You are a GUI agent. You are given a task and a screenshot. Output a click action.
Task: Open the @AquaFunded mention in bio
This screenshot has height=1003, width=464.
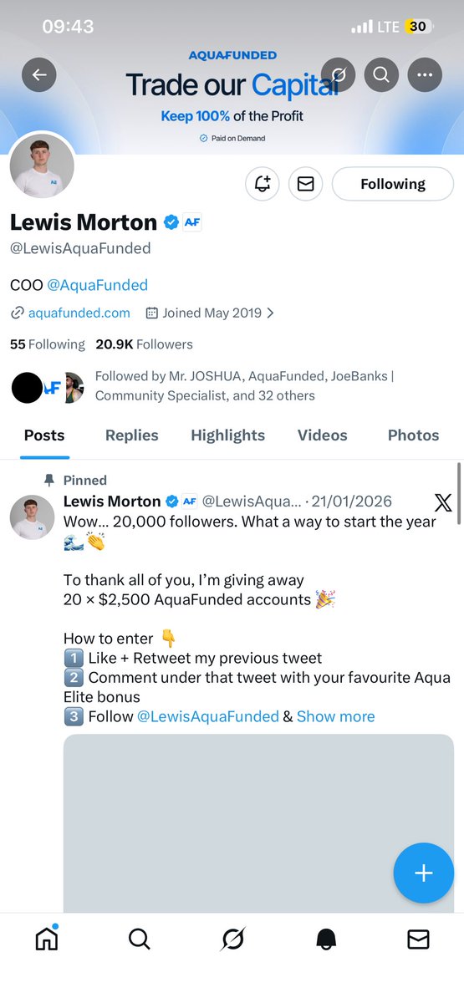coord(97,285)
